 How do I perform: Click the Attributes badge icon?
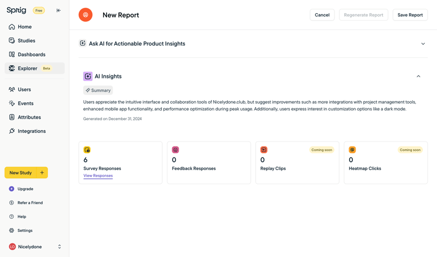[11, 117]
